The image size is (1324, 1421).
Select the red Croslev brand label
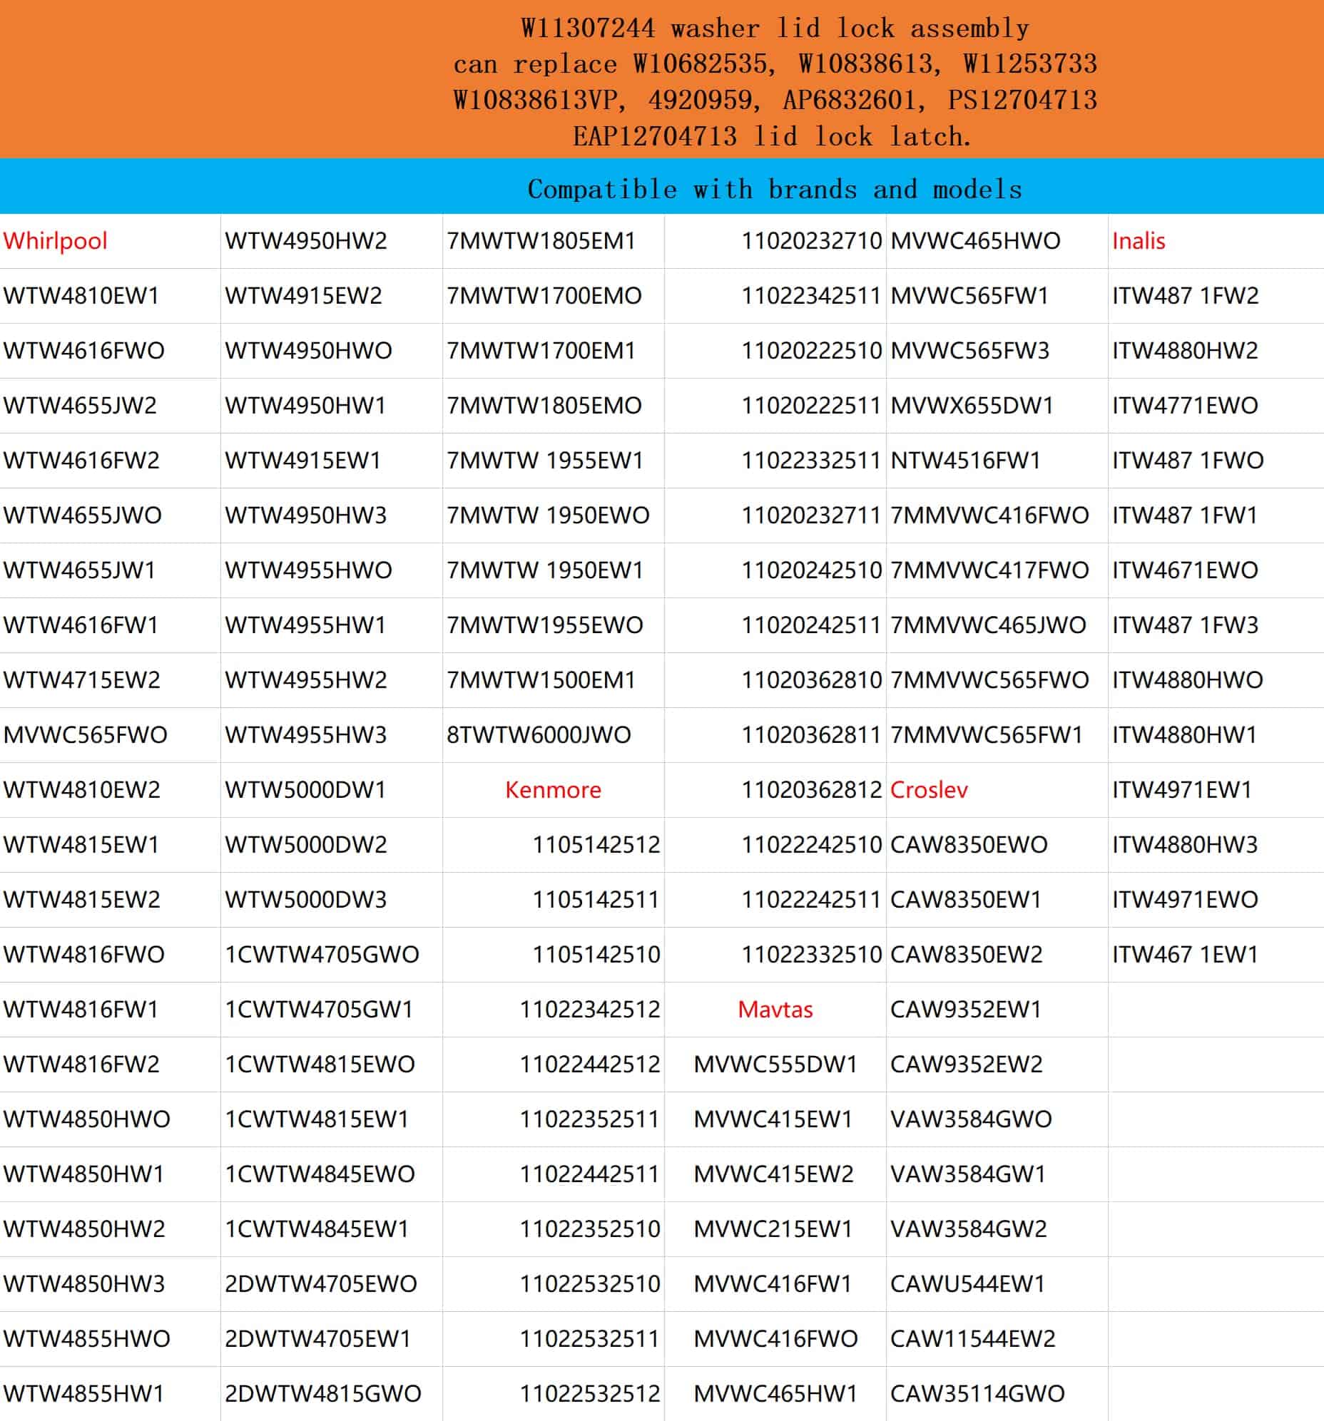coord(929,790)
